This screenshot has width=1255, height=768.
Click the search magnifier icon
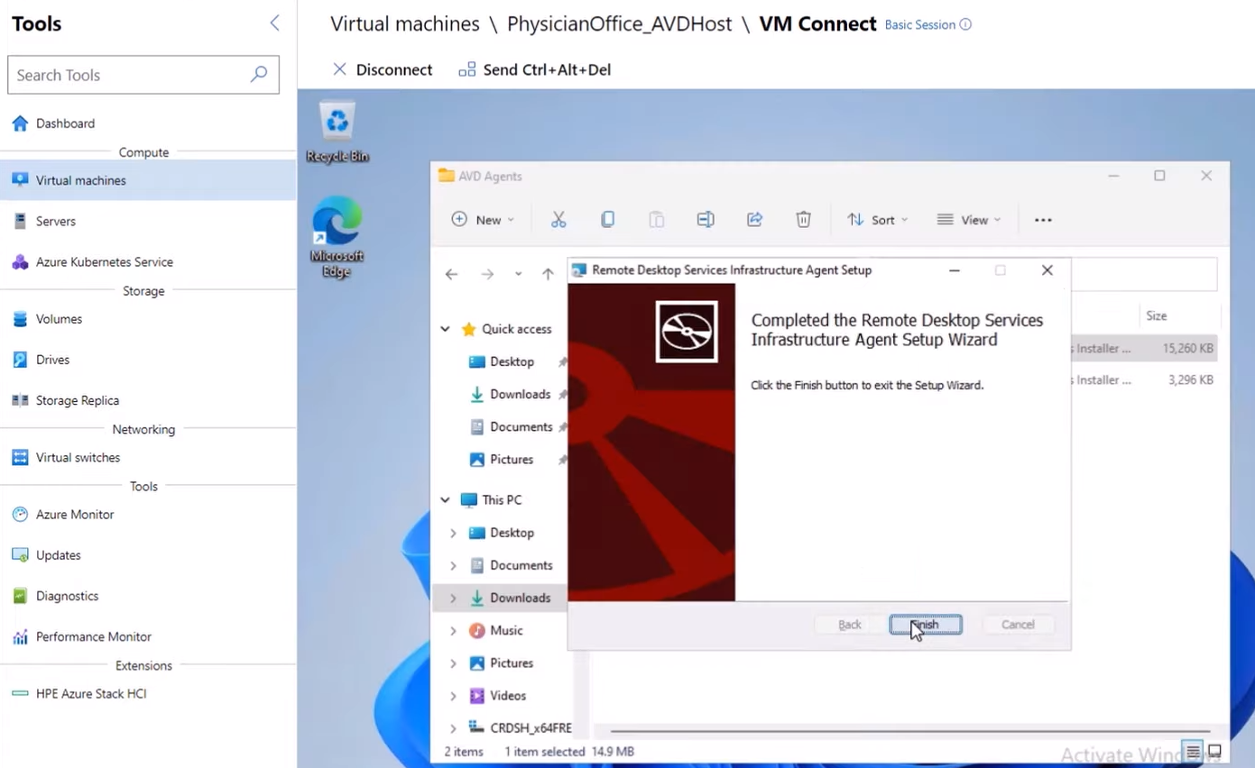click(x=259, y=75)
